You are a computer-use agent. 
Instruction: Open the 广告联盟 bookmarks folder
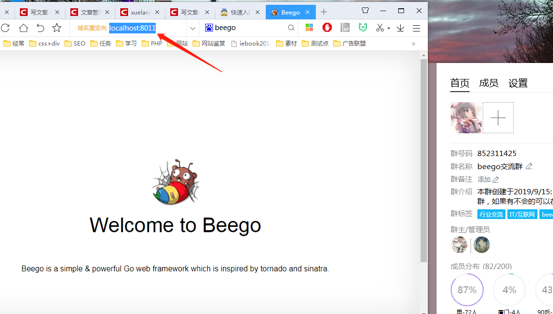point(350,43)
